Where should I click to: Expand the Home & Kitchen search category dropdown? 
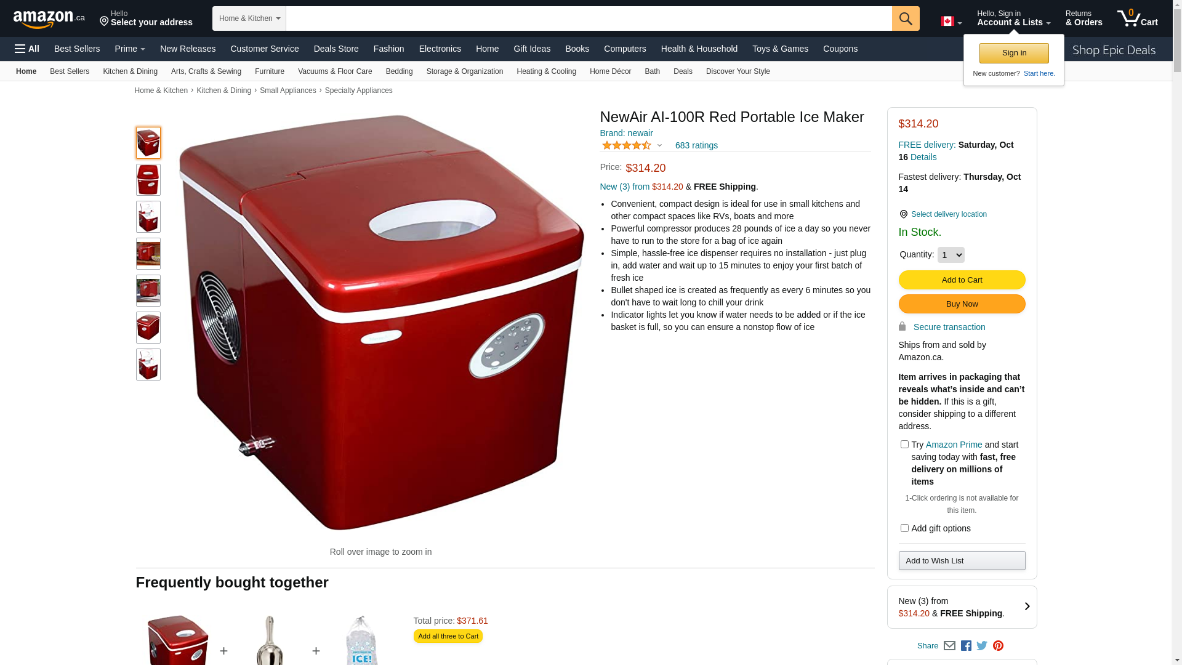pos(249,18)
